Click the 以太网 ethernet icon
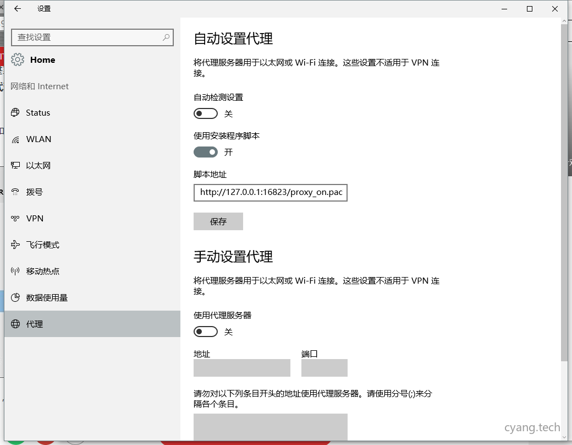The image size is (572, 445). click(14, 165)
